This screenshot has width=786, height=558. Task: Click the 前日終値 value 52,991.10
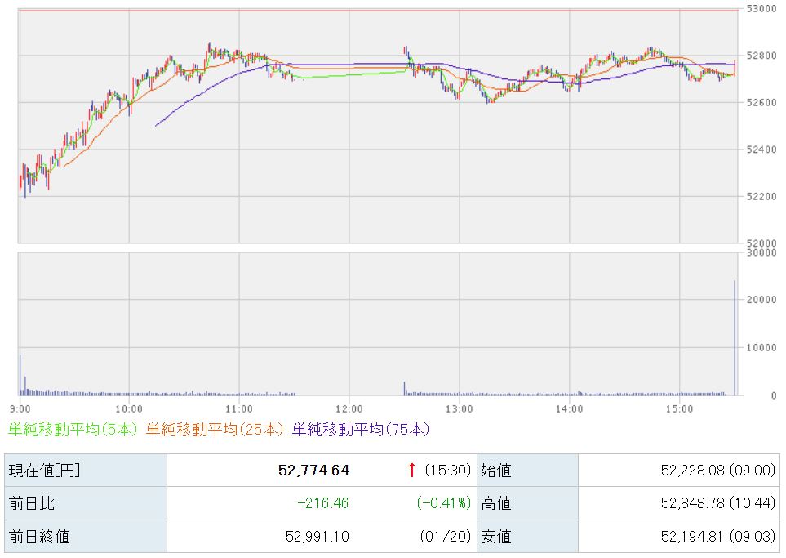pos(320,537)
